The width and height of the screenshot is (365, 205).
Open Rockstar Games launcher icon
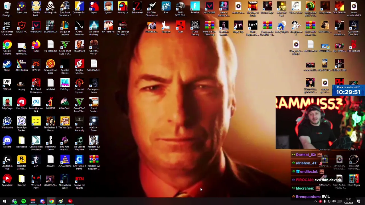22,163
